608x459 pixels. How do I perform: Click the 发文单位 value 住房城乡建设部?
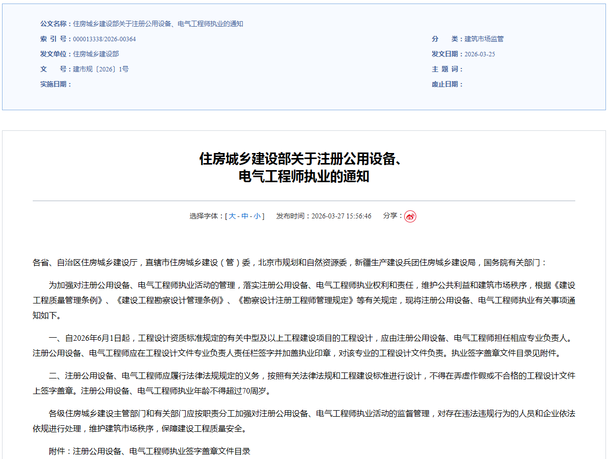(96, 54)
